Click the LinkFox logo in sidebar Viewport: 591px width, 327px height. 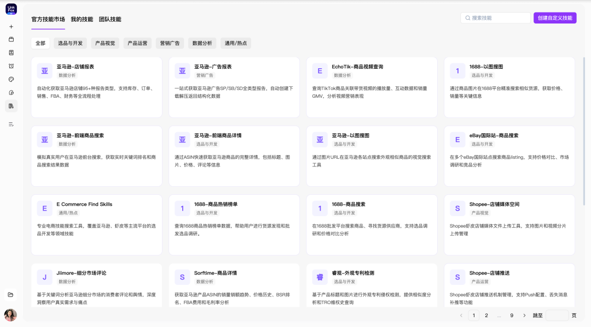[11, 9]
